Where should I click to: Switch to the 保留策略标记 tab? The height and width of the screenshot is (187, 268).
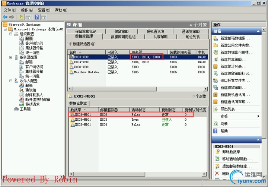[86, 31]
